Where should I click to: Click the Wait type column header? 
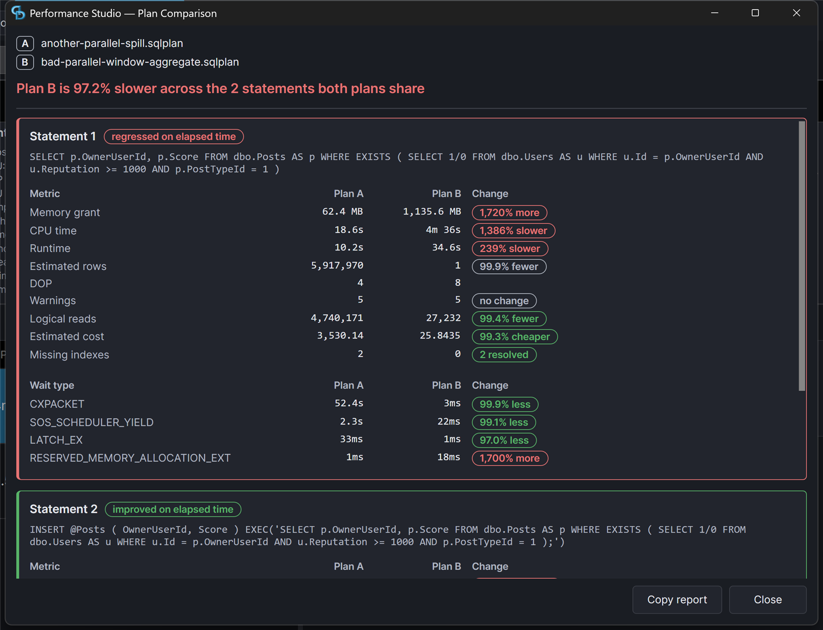[52, 385]
